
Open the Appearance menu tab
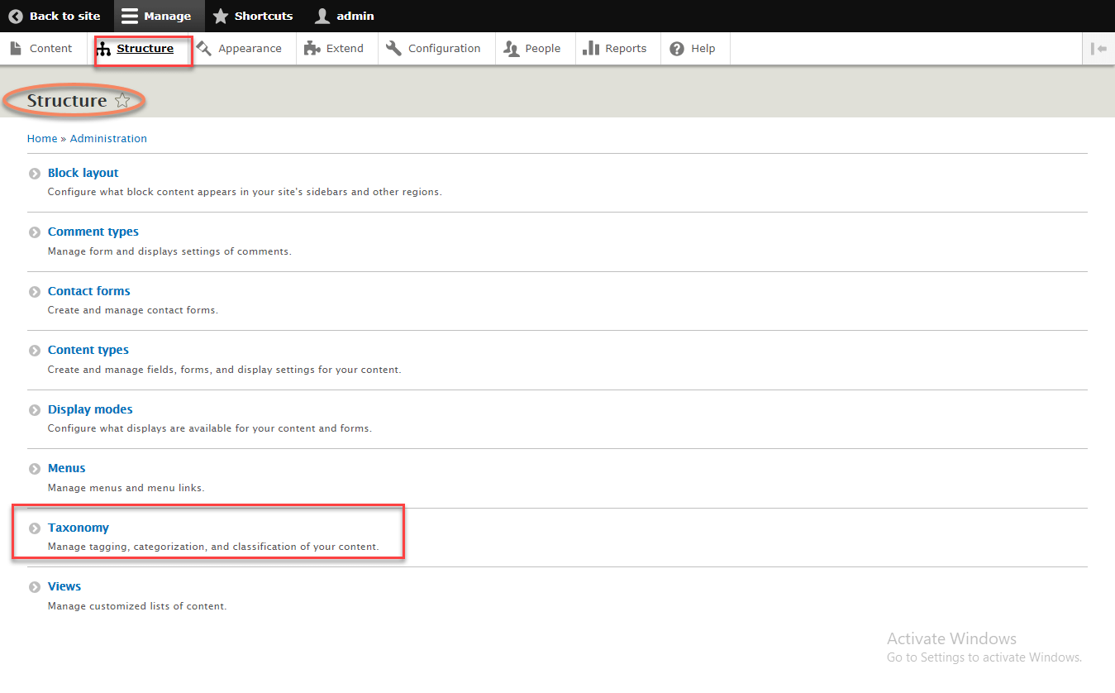[x=241, y=48]
